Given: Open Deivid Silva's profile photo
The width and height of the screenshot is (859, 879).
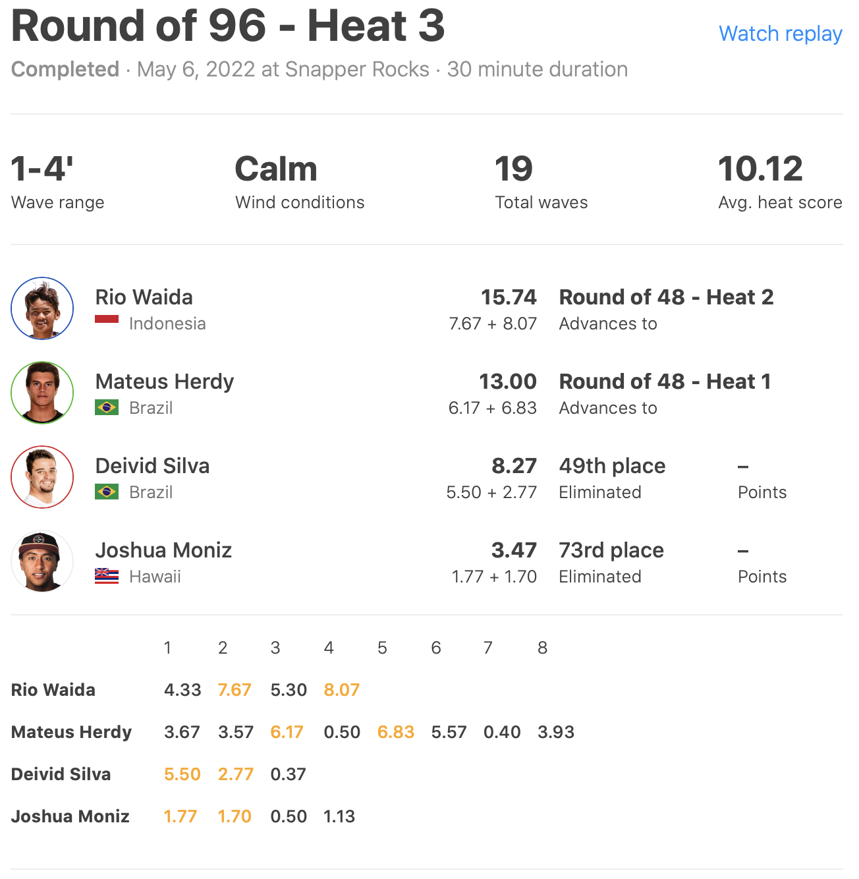Looking at the screenshot, I should click(x=42, y=477).
